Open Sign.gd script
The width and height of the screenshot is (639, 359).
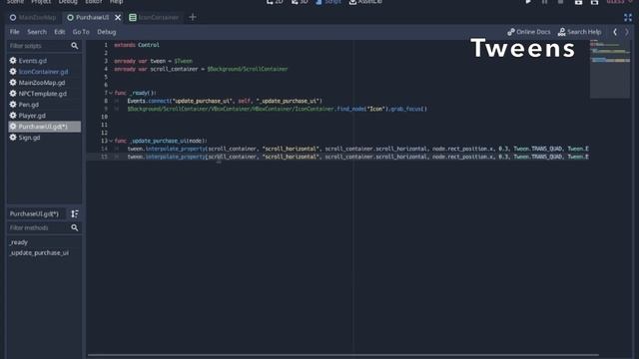29,138
